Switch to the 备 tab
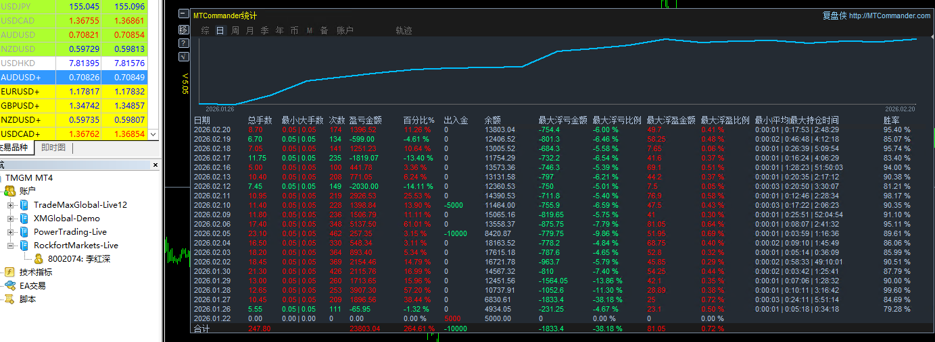The width and height of the screenshot is (935, 342). [325, 30]
